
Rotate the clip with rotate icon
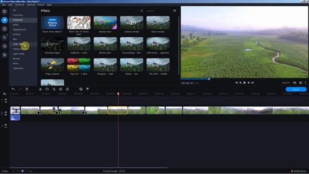click(x=47, y=89)
